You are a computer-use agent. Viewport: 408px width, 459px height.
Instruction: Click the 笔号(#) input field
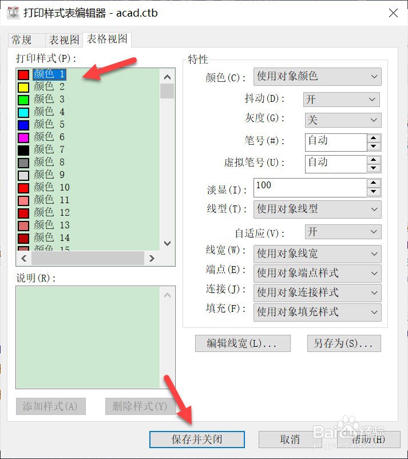coord(336,143)
